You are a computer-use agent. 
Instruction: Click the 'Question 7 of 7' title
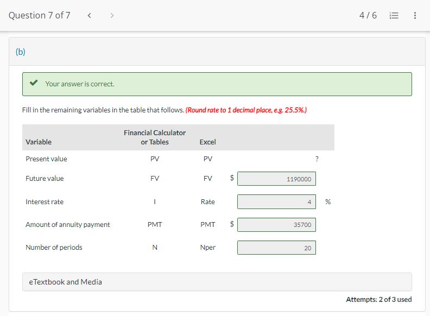pyautogui.click(x=40, y=15)
